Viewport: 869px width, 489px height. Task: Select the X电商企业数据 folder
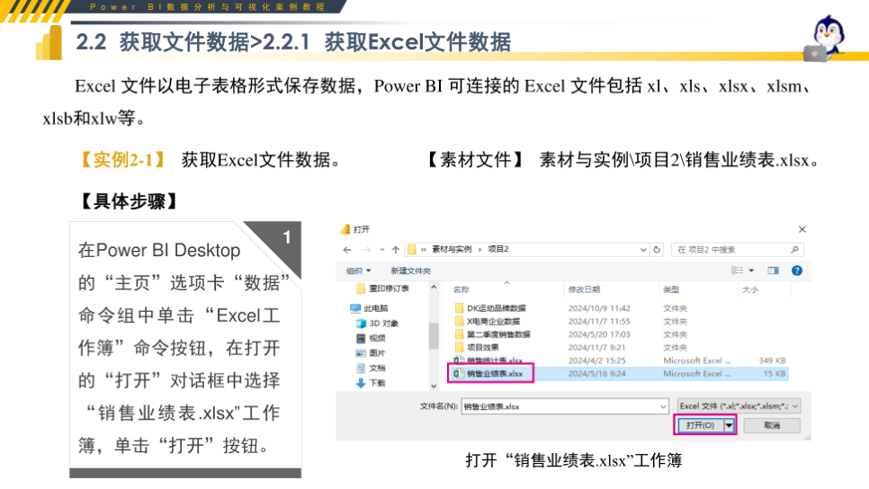[488, 322]
